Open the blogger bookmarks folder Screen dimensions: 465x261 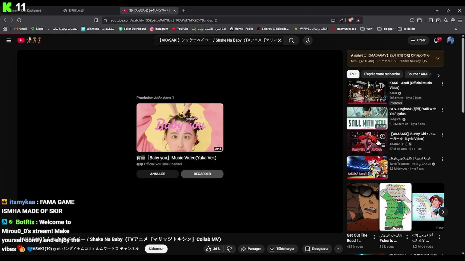(x=385, y=29)
